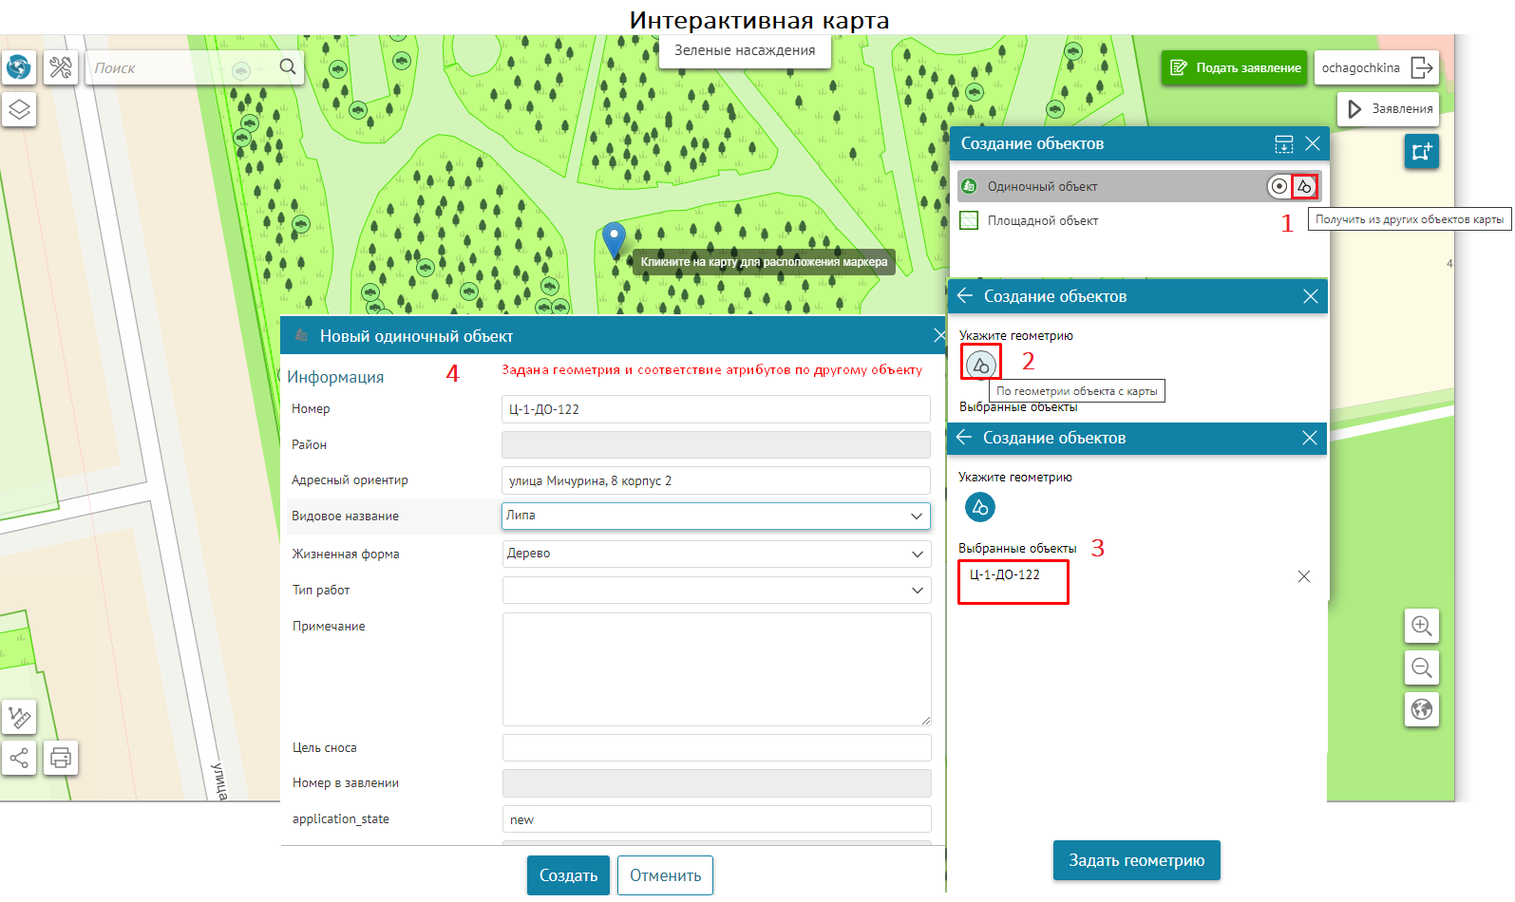
Task: Click the full extent globe button
Action: coord(1421,709)
